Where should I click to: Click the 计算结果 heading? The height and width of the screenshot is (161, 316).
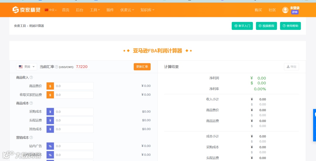[171, 67]
